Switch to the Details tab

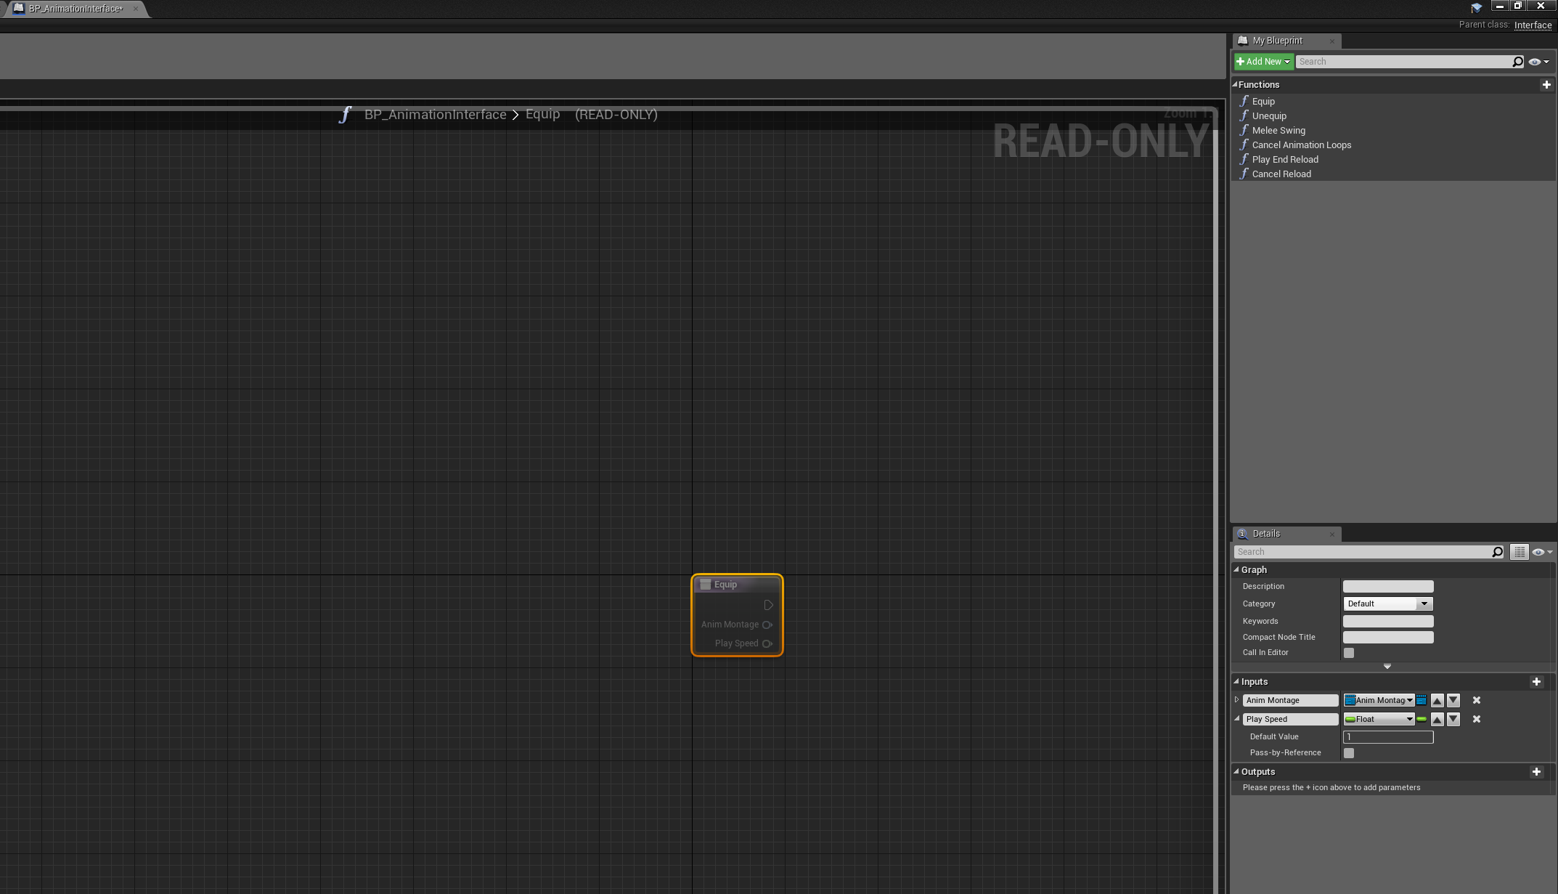coord(1265,534)
